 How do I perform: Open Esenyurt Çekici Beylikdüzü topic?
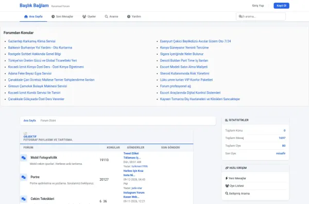click(x=195, y=41)
